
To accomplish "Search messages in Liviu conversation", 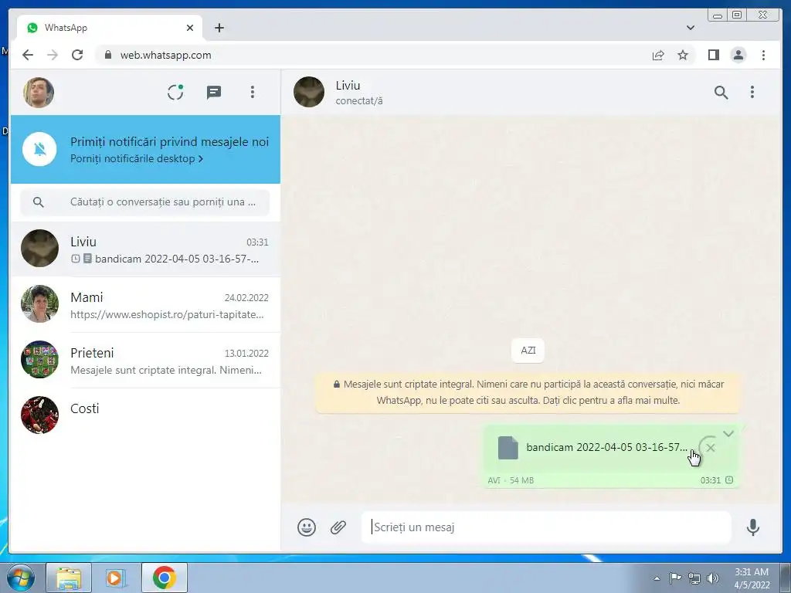I will [721, 93].
